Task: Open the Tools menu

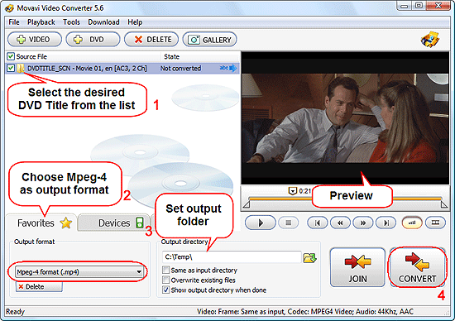Action: point(71,22)
